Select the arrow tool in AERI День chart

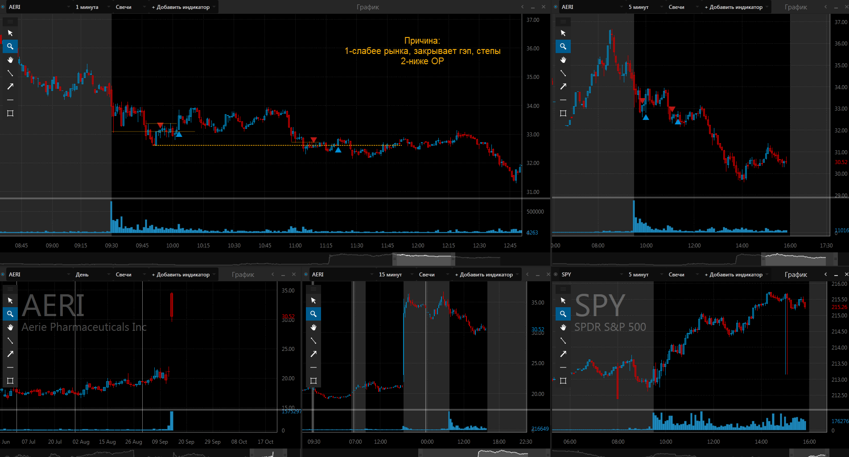[10, 354]
